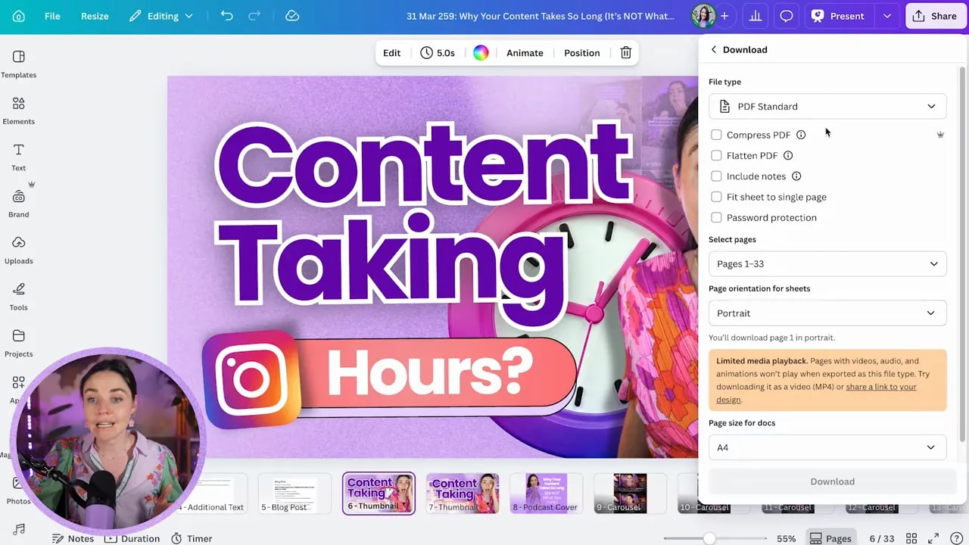Open Brand in the sidebar
The height and width of the screenshot is (545, 969).
tap(19, 204)
